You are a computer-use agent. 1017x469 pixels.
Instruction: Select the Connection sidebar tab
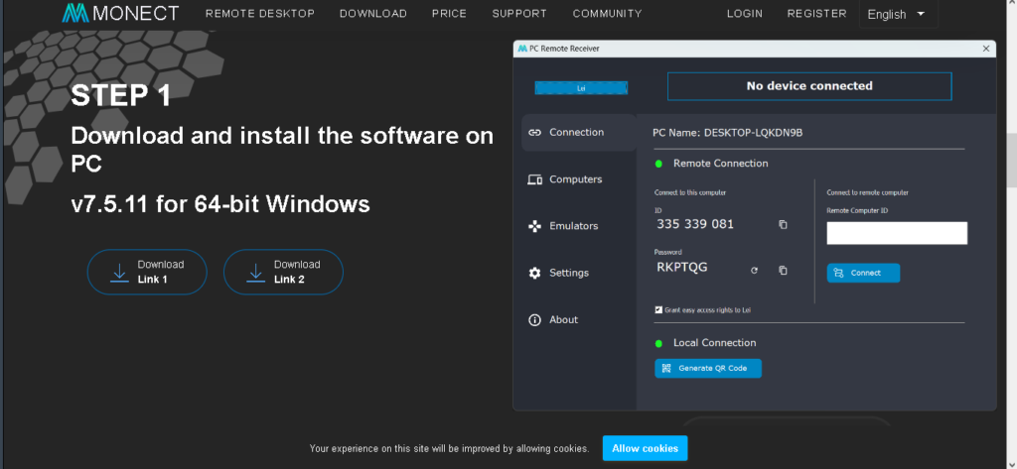(579, 133)
